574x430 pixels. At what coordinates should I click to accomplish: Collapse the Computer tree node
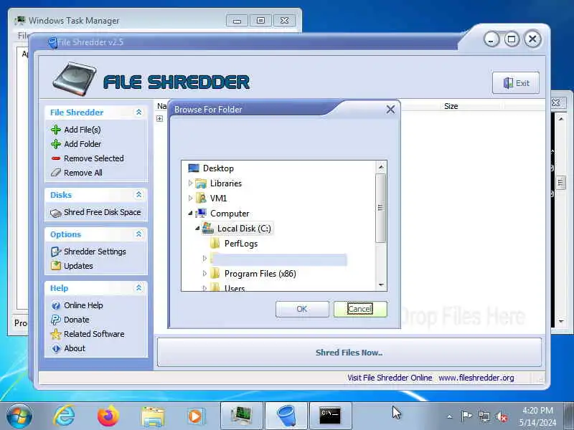[x=190, y=213]
